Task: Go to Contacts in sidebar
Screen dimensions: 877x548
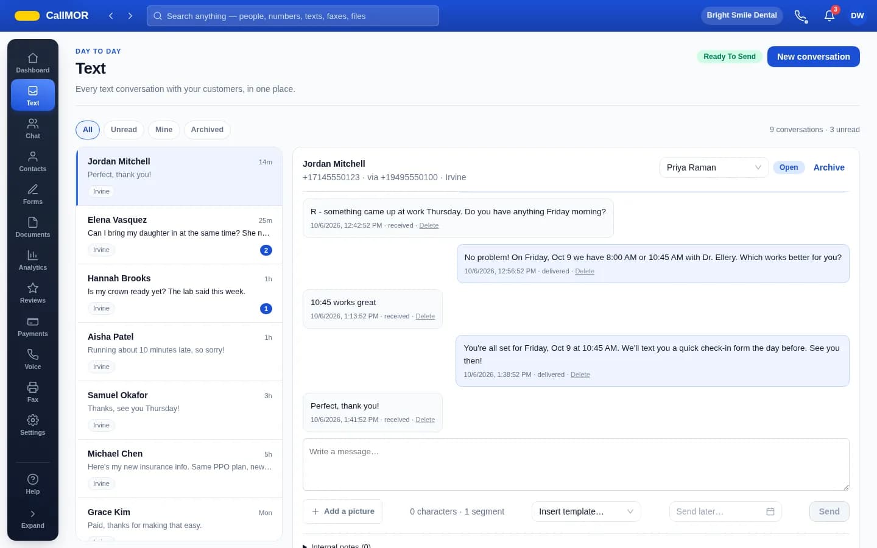Action: tap(33, 161)
